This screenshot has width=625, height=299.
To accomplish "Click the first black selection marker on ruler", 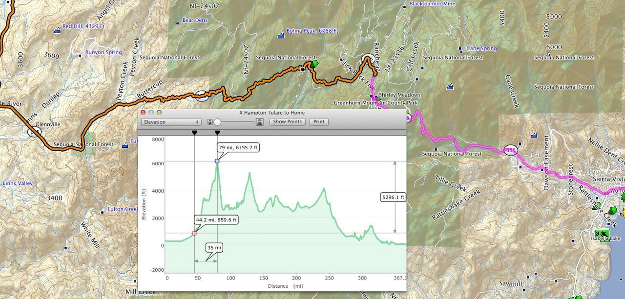I will [x=194, y=133].
